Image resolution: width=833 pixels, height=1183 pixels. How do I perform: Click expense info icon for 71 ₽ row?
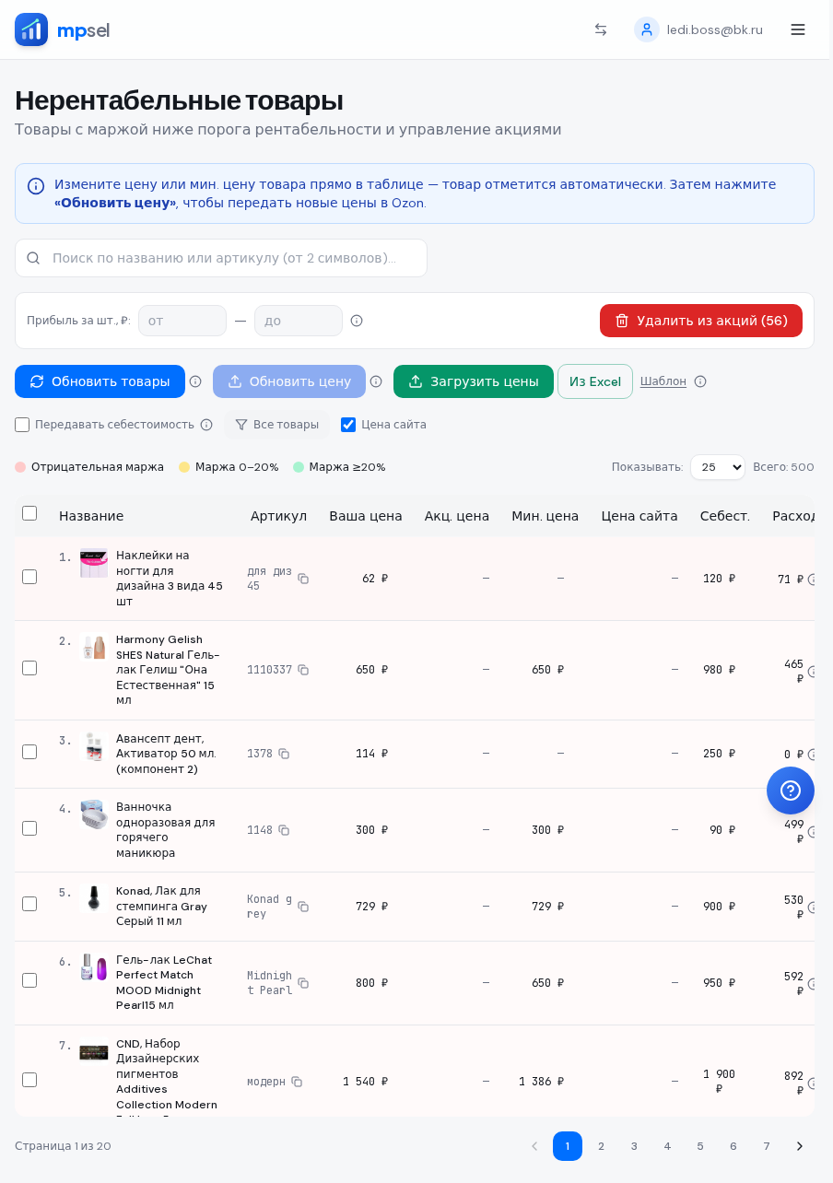[x=812, y=580]
